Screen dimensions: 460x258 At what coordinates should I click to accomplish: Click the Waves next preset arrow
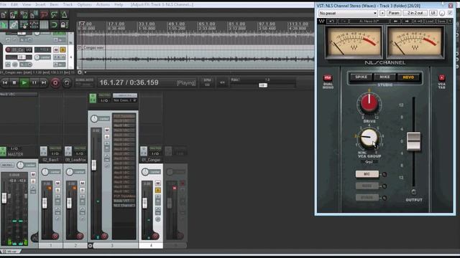pyautogui.click(x=407, y=21)
